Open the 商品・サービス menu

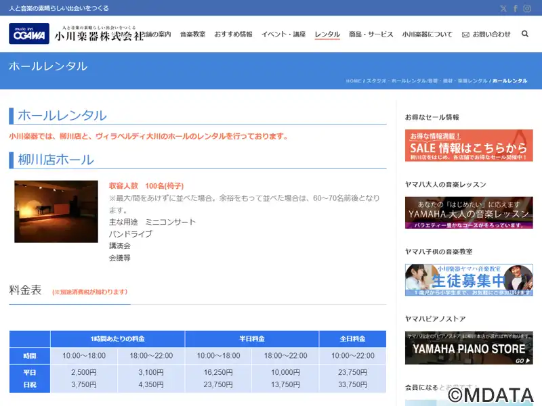371,35
